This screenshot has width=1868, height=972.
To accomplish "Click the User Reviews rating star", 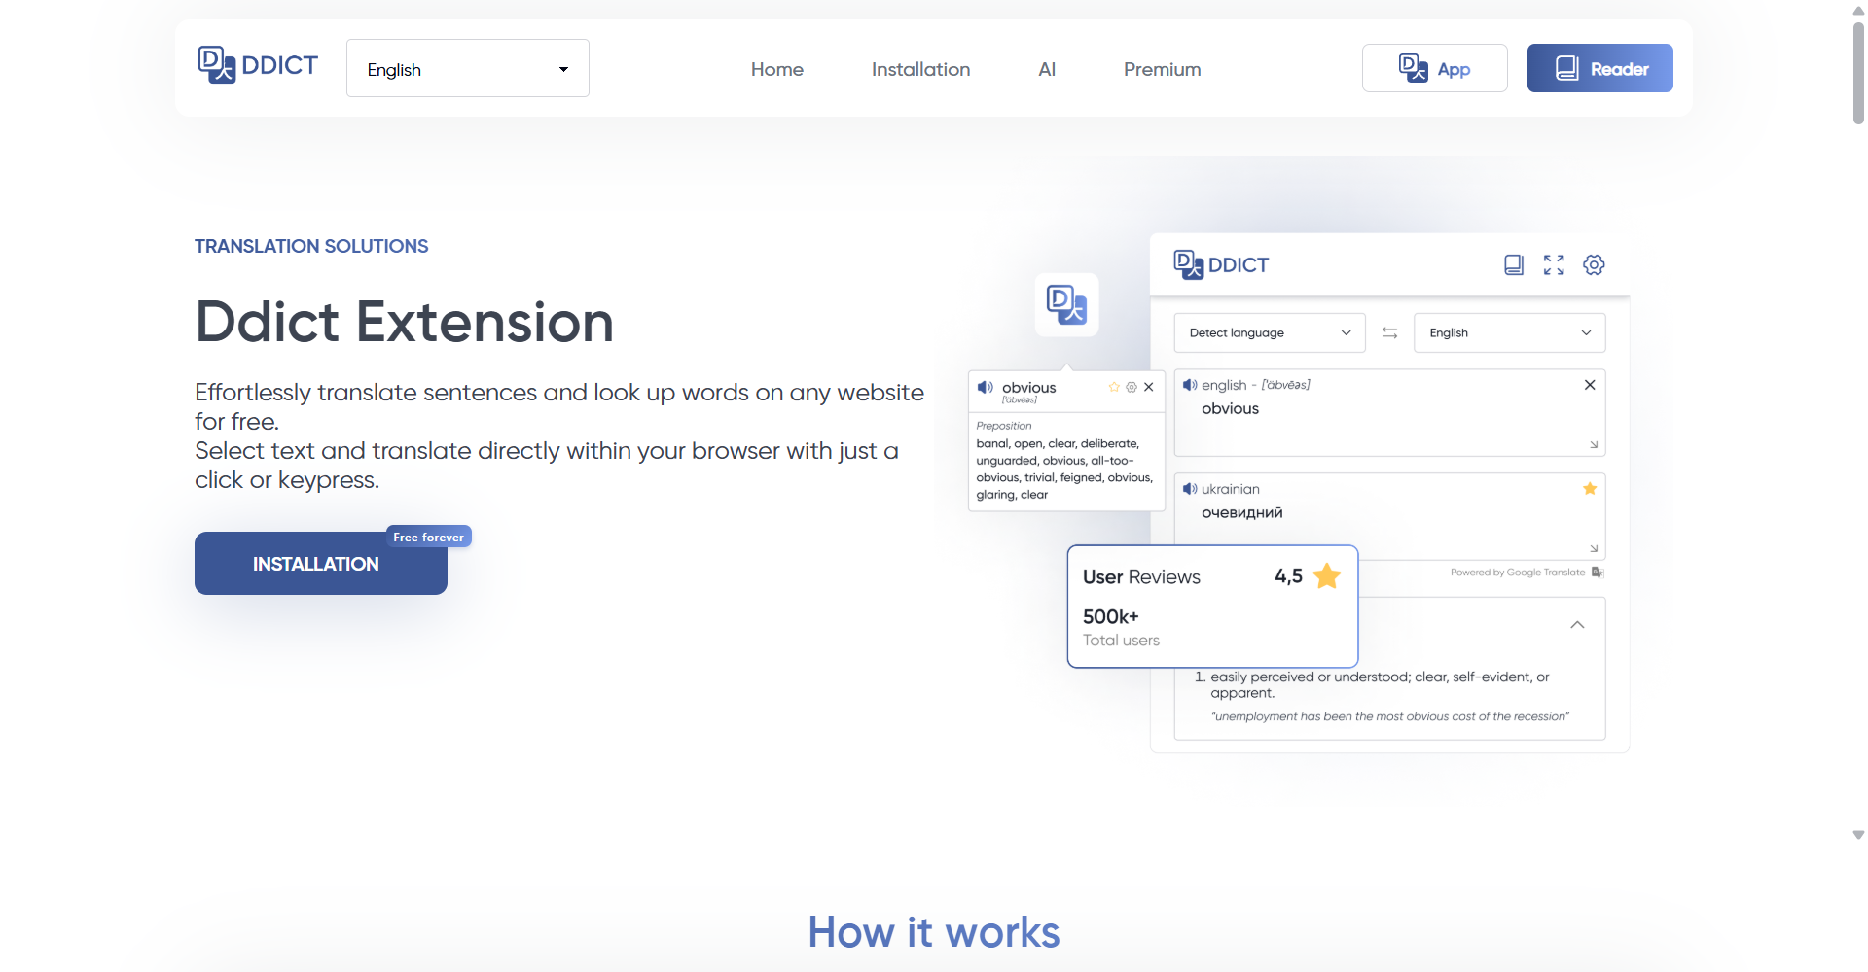I will 1327,576.
